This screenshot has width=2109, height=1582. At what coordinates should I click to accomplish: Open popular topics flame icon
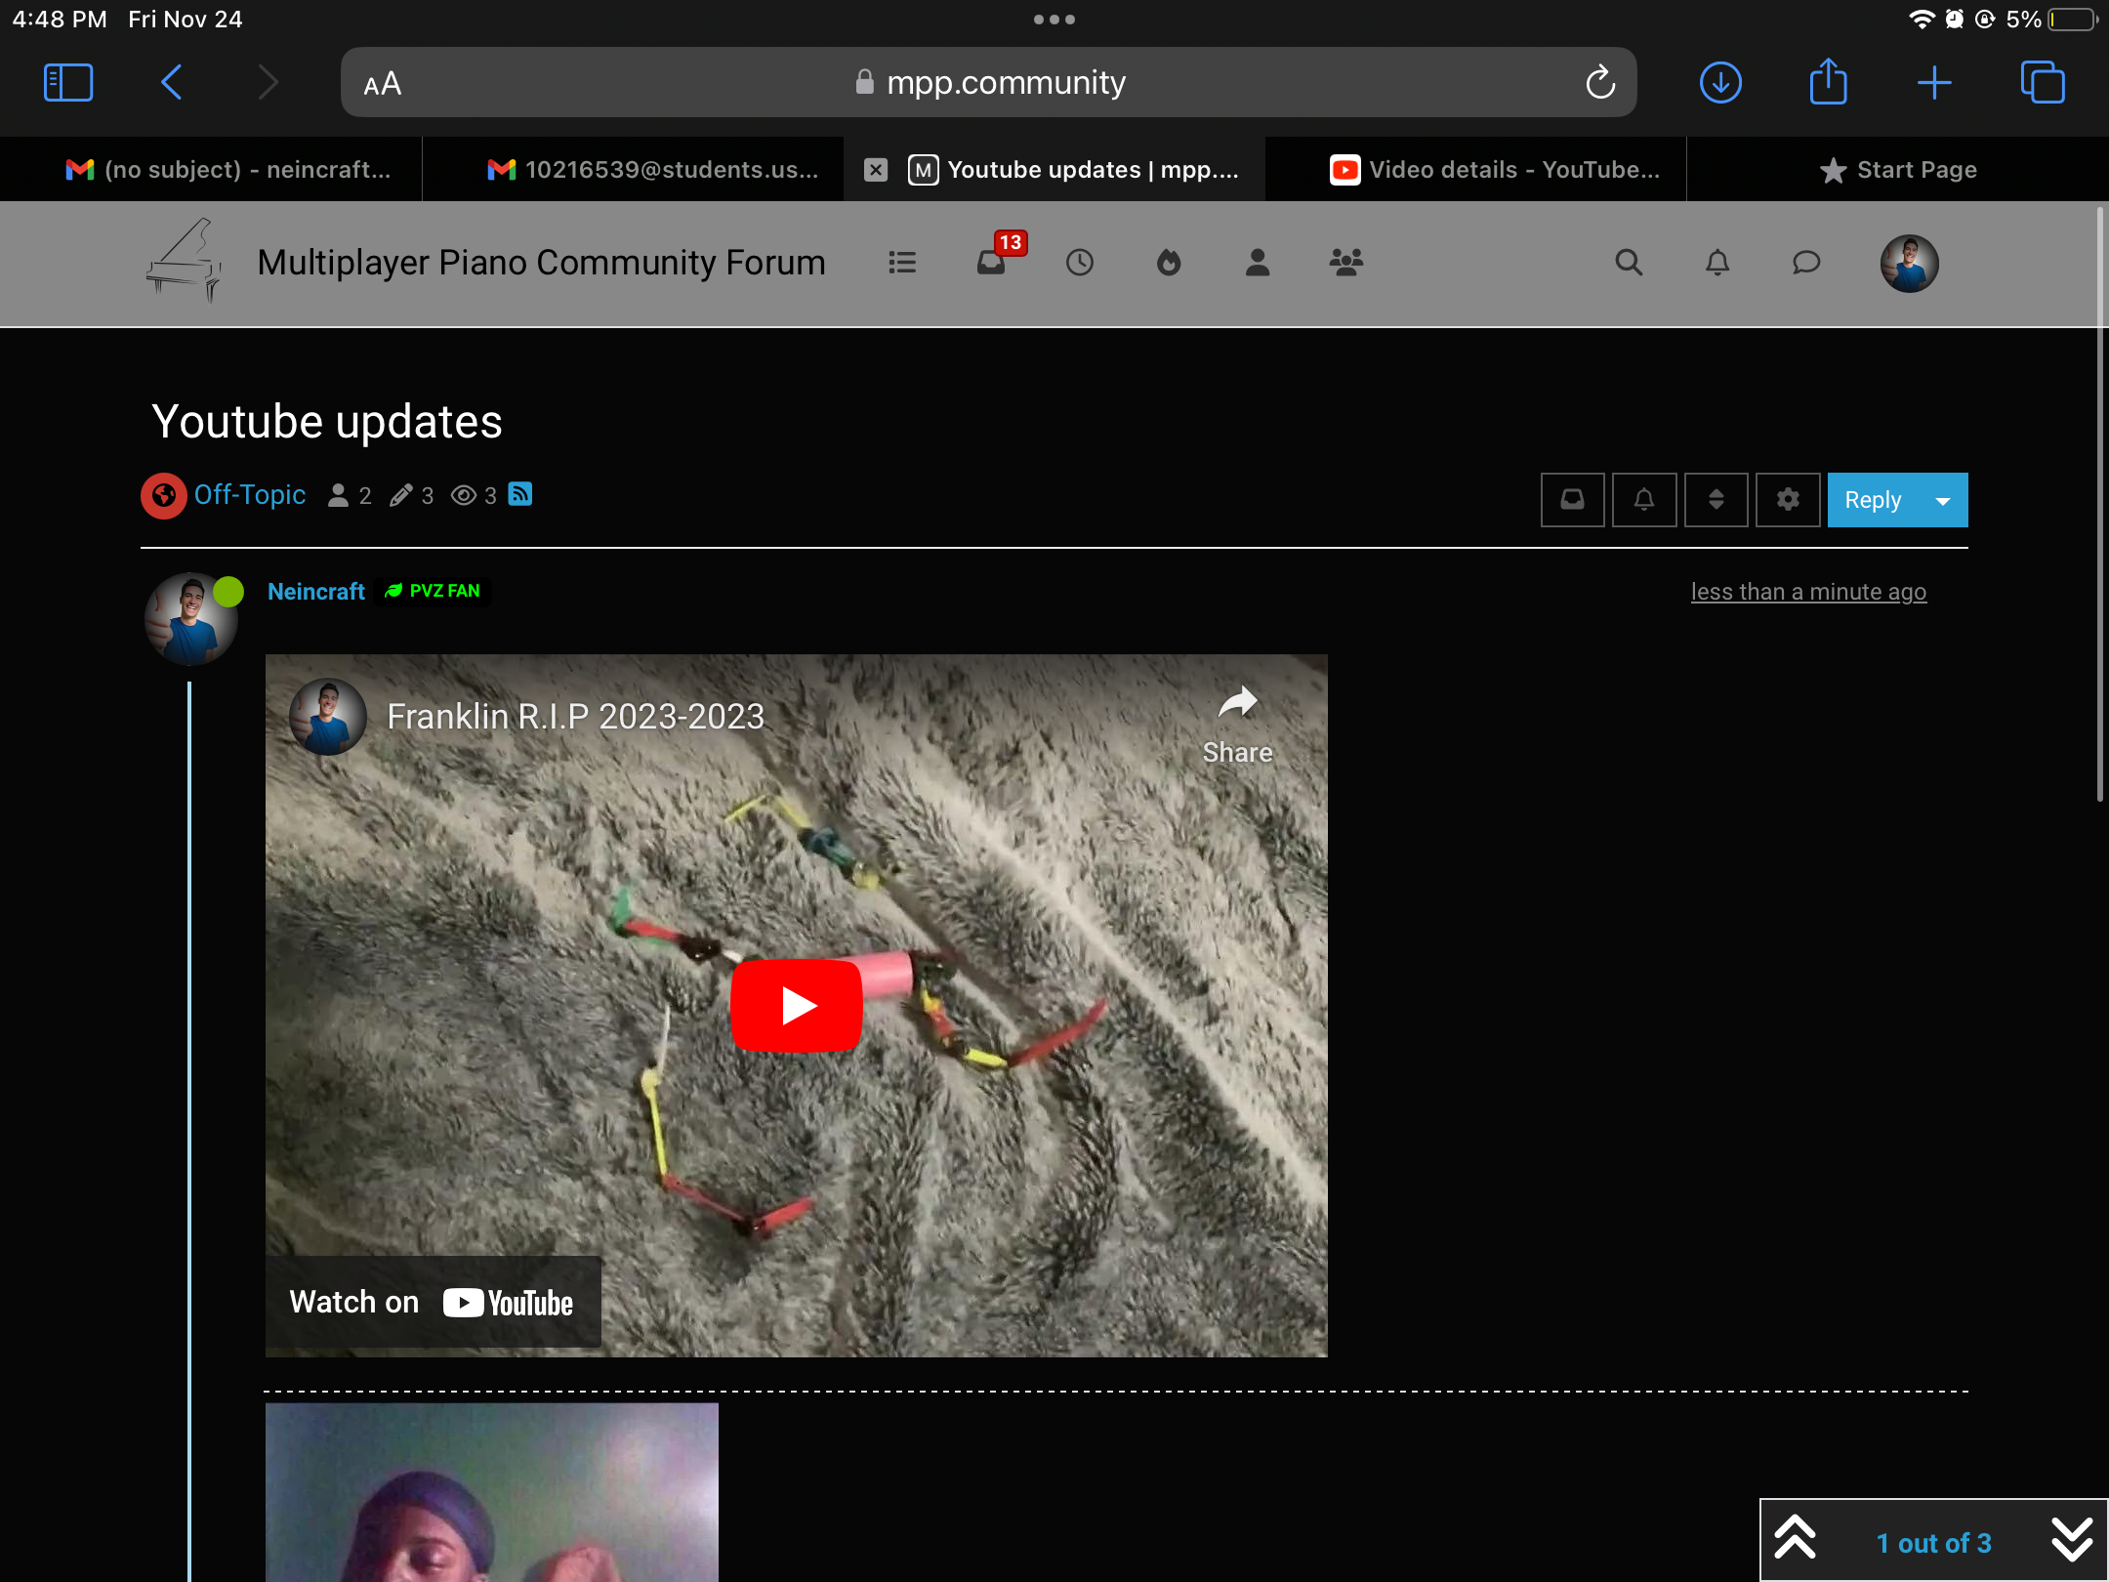pos(1169,263)
